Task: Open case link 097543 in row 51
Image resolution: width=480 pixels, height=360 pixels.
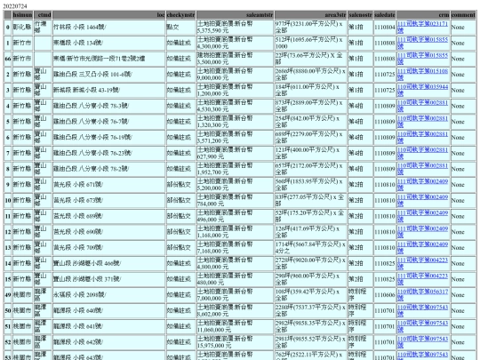Action: click(x=422, y=326)
